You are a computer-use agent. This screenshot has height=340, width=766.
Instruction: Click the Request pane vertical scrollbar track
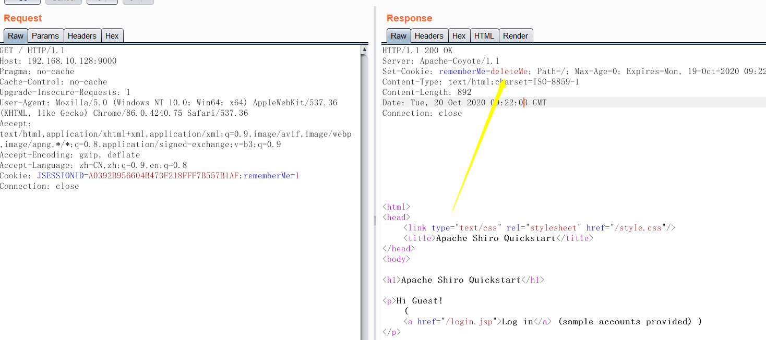[364, 197]
